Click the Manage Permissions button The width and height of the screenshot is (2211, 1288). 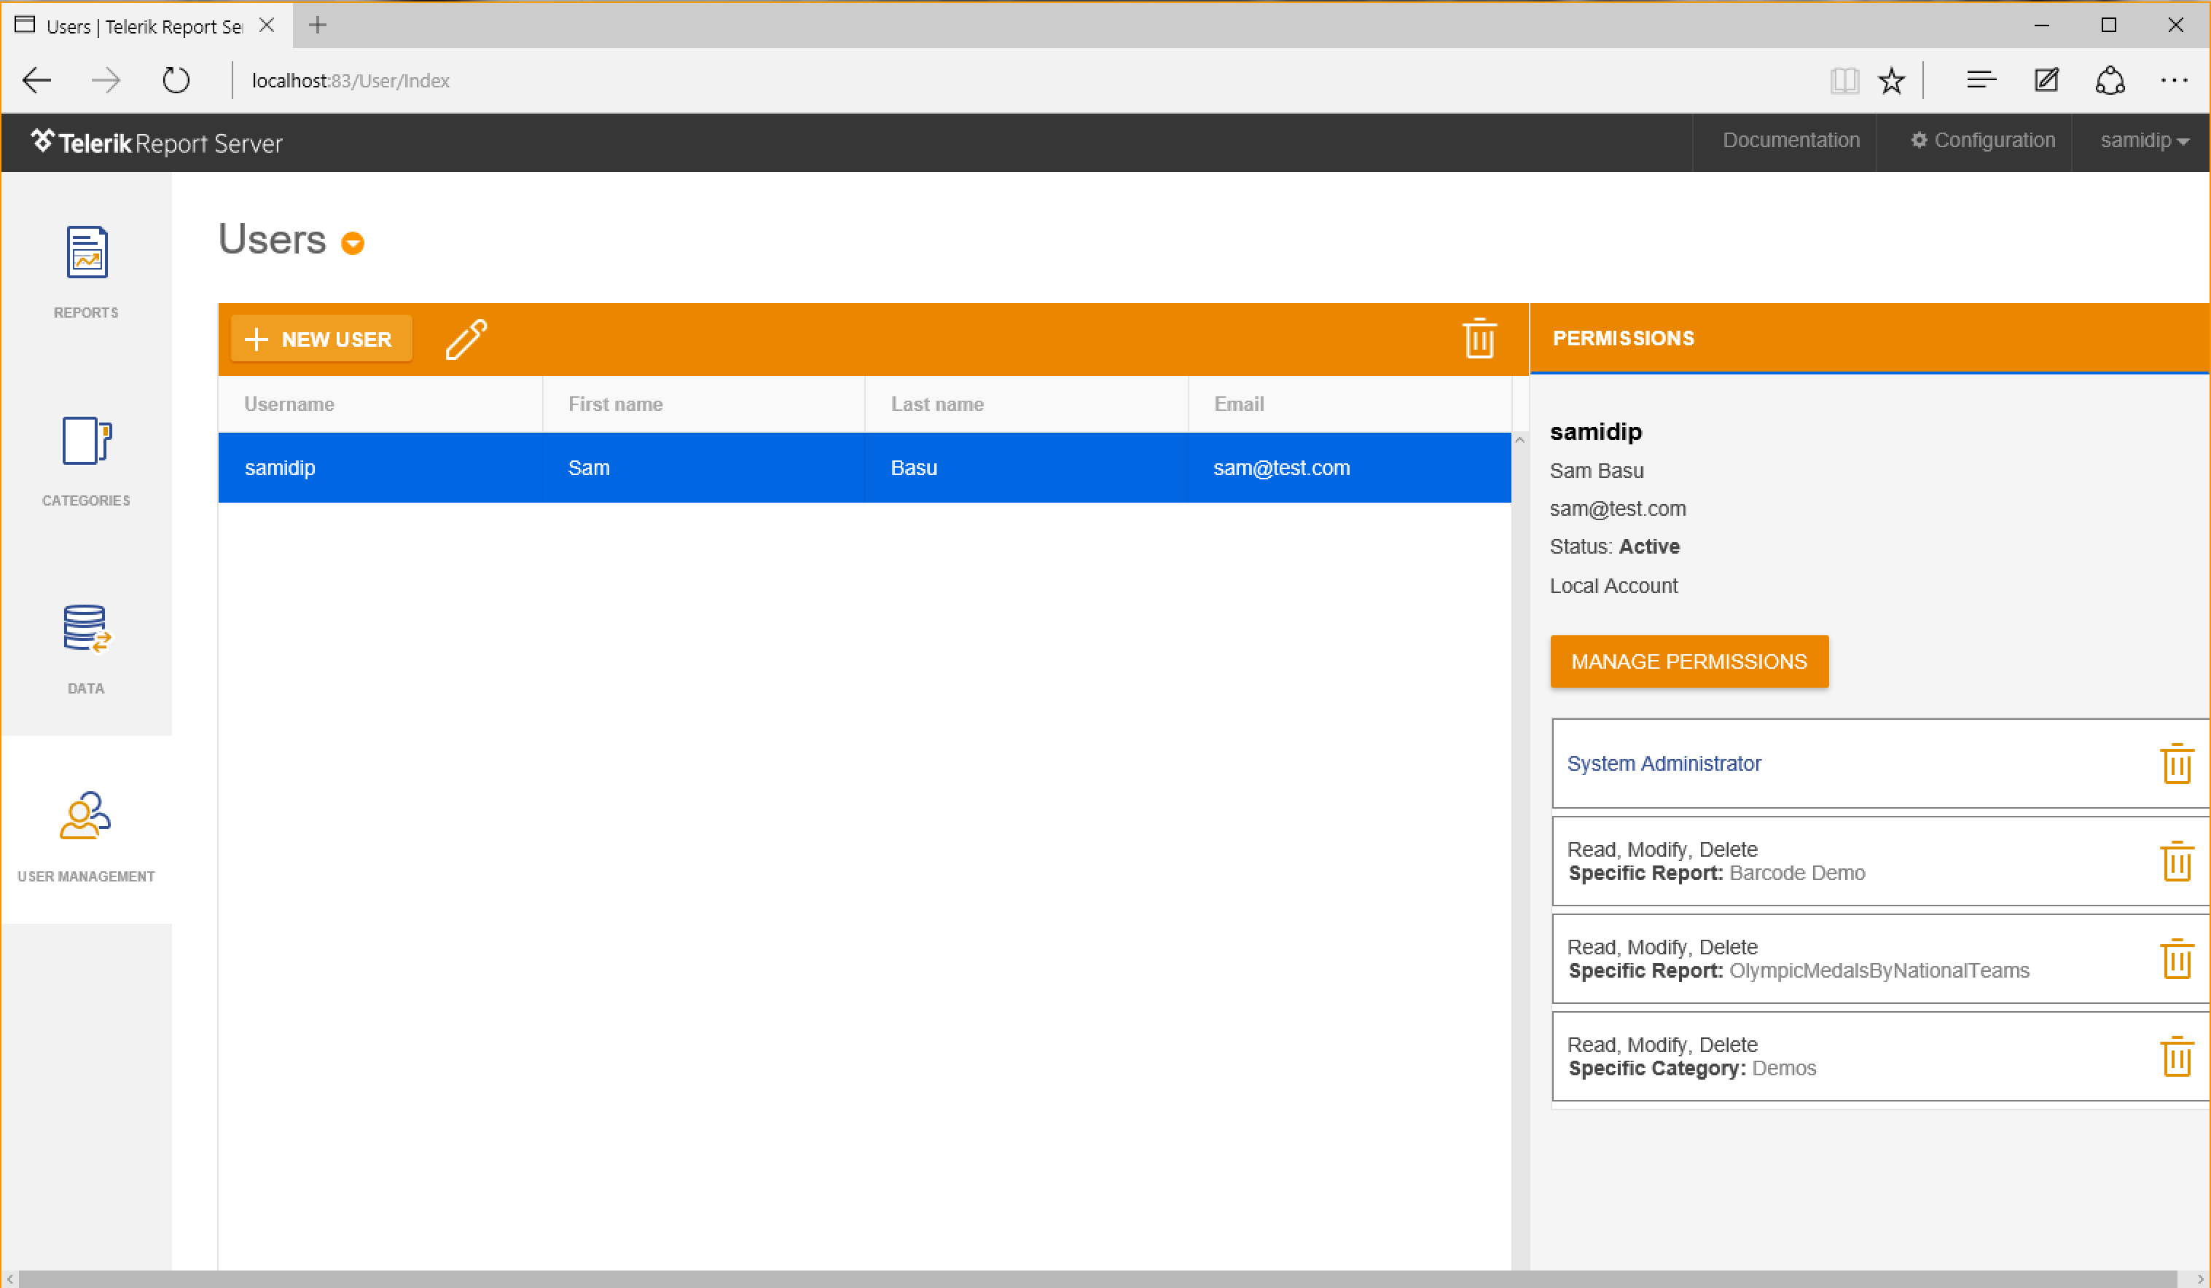(x=1690, y=661)
